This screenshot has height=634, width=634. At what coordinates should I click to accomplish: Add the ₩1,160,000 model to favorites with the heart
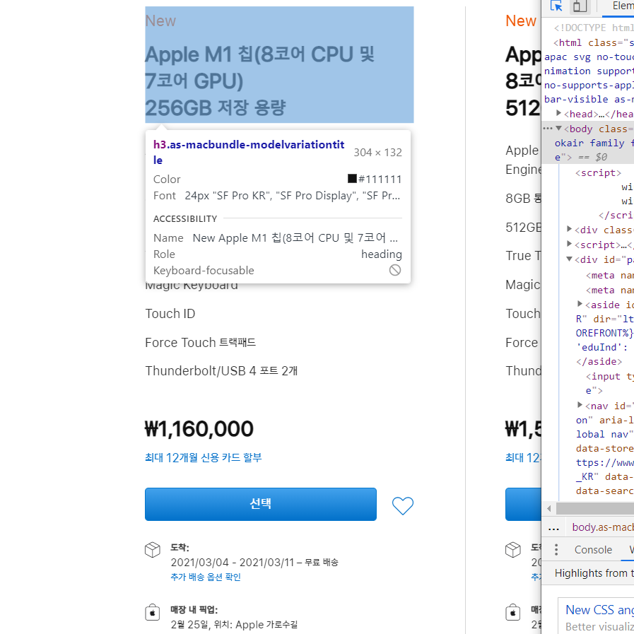click(403, 505)
